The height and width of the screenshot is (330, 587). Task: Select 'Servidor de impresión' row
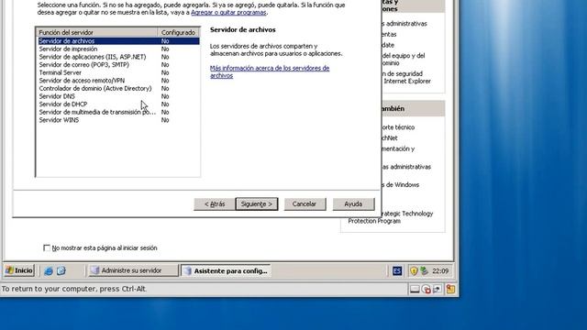pos(118,49)
